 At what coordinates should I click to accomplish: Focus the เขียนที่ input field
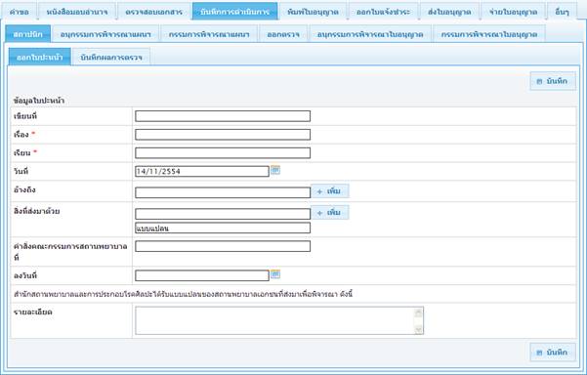[223, 116]
